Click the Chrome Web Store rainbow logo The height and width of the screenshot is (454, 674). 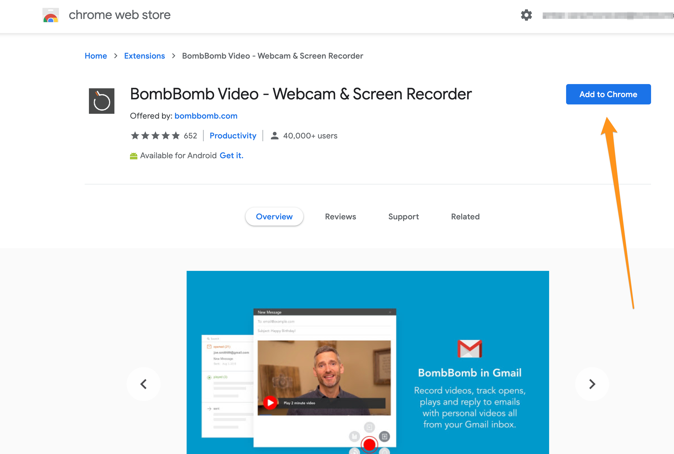pyautogui.click(x=51, y=15)
